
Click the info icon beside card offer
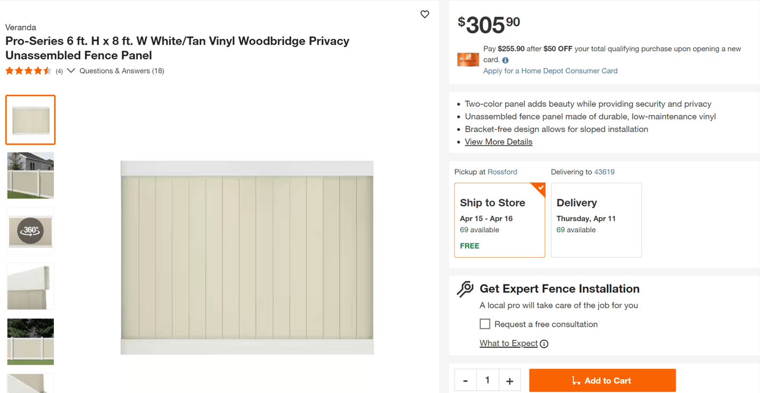click(x=505, y=60)
